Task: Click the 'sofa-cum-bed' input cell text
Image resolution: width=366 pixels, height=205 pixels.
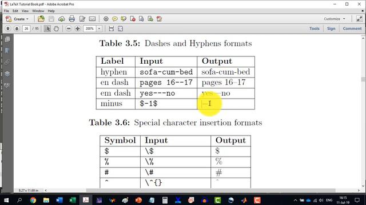Action: (x=166, y=72)
